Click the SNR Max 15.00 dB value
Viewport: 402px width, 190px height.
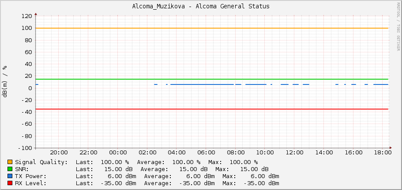[x=254, y=169]
